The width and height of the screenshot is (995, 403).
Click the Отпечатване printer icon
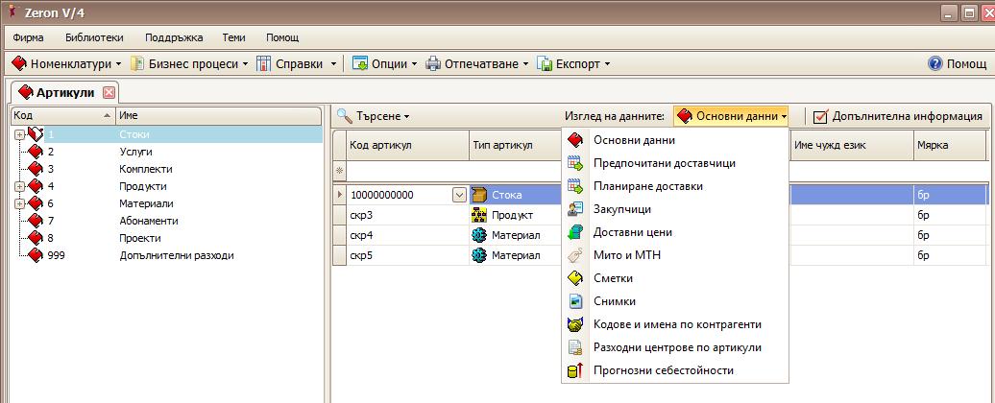433,64
